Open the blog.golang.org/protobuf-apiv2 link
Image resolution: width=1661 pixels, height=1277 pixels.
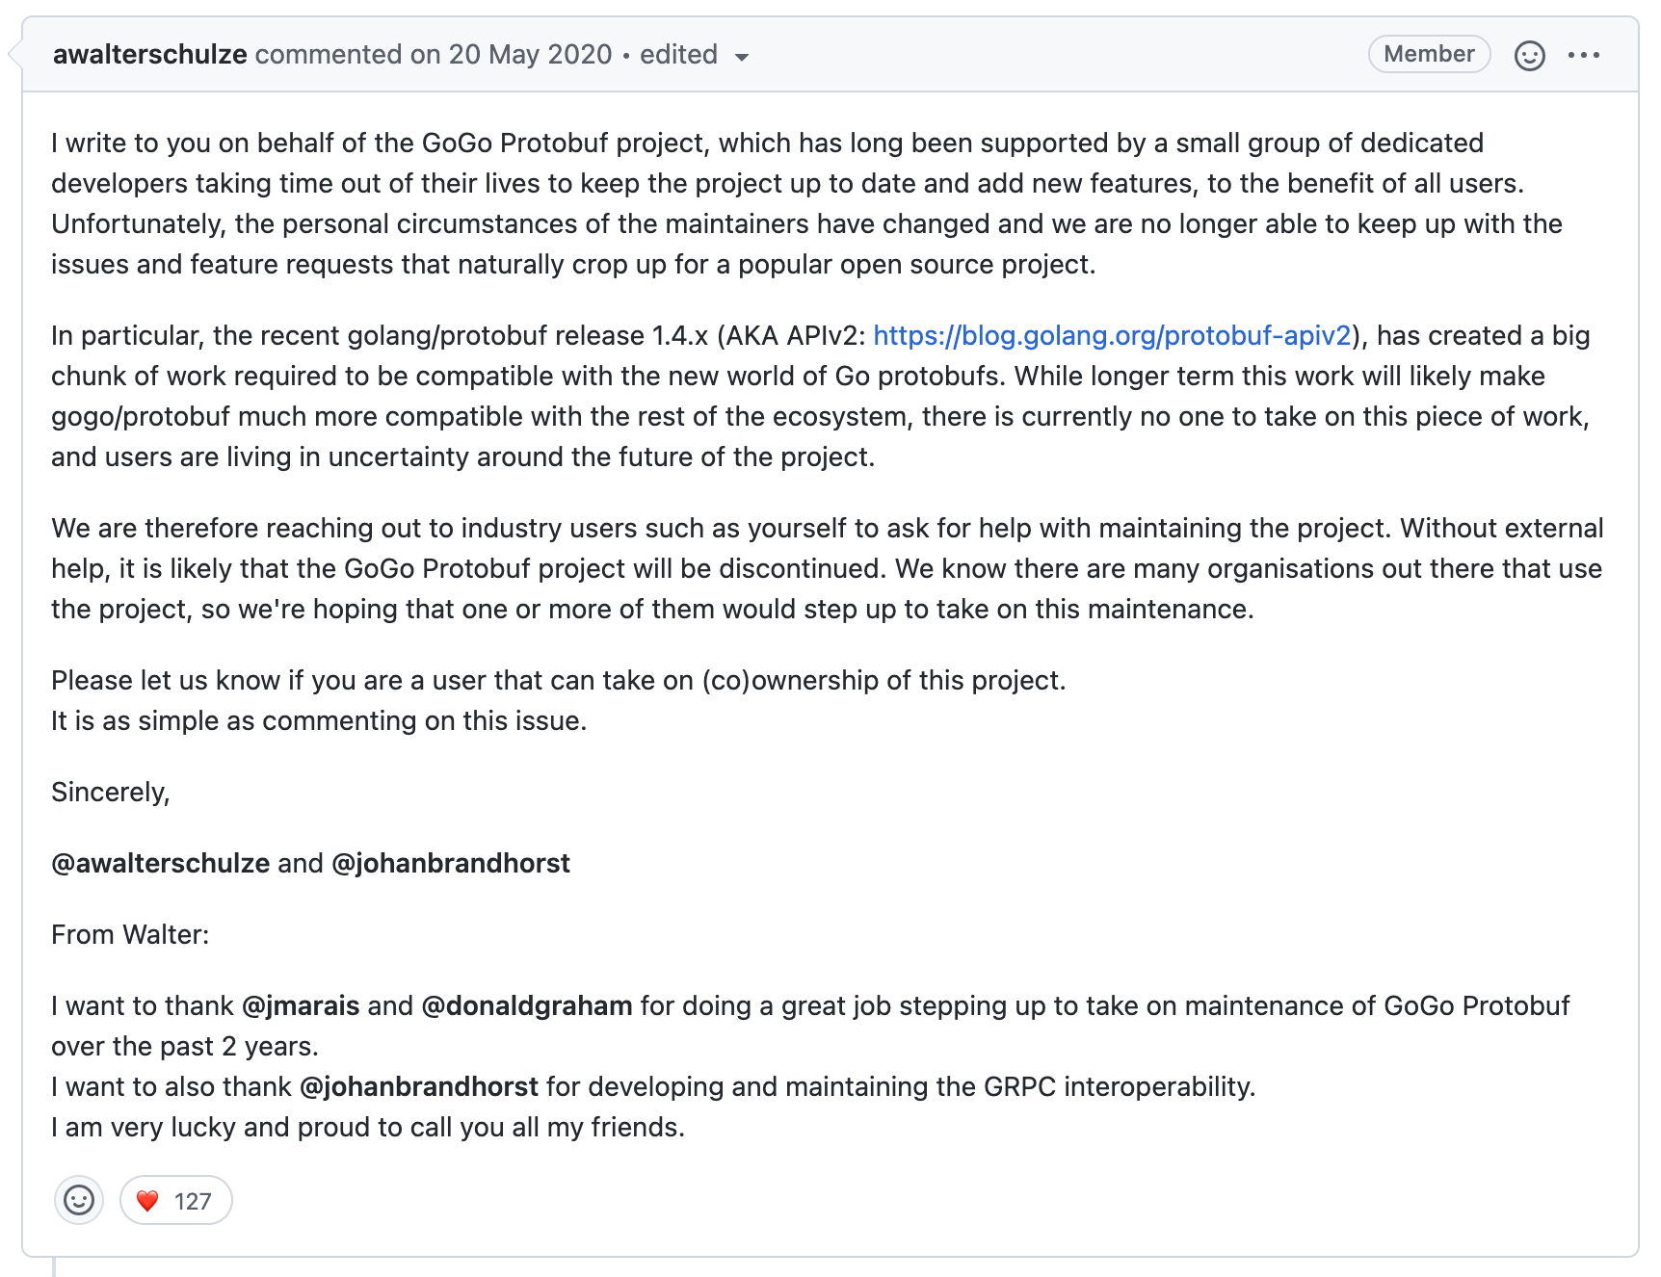click(x=1112, y=335)
